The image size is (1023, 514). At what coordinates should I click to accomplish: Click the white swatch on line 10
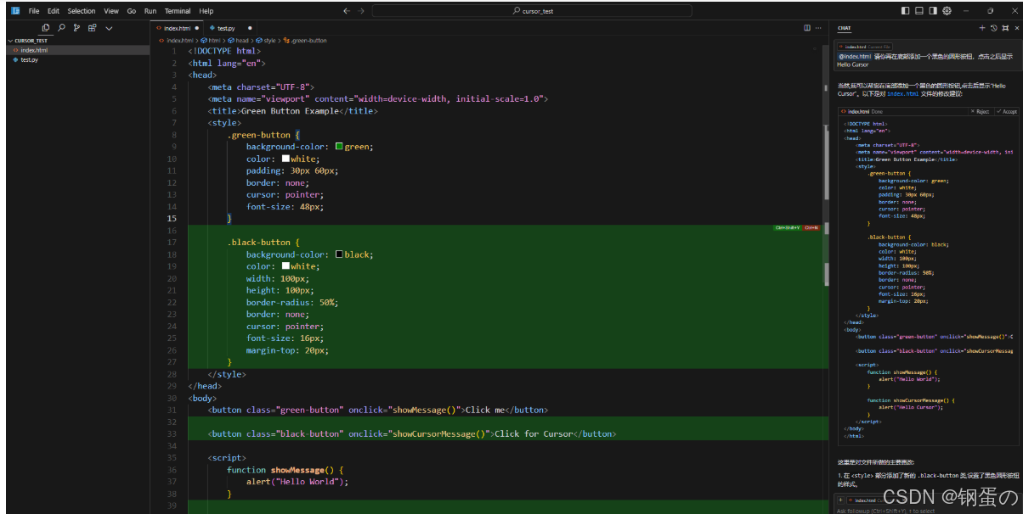(x=285, y=159)
